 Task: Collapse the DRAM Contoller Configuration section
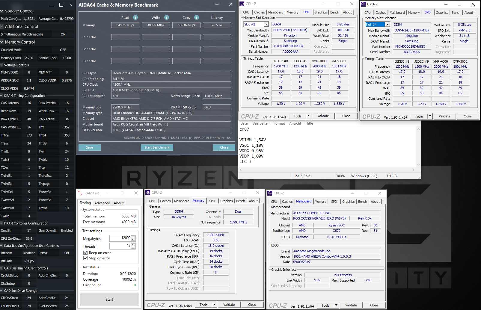pos(2,223)
